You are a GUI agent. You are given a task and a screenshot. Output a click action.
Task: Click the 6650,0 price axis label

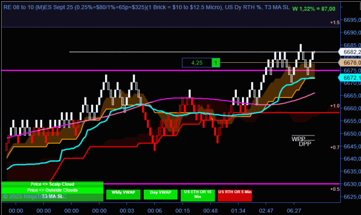click(352, 134)
